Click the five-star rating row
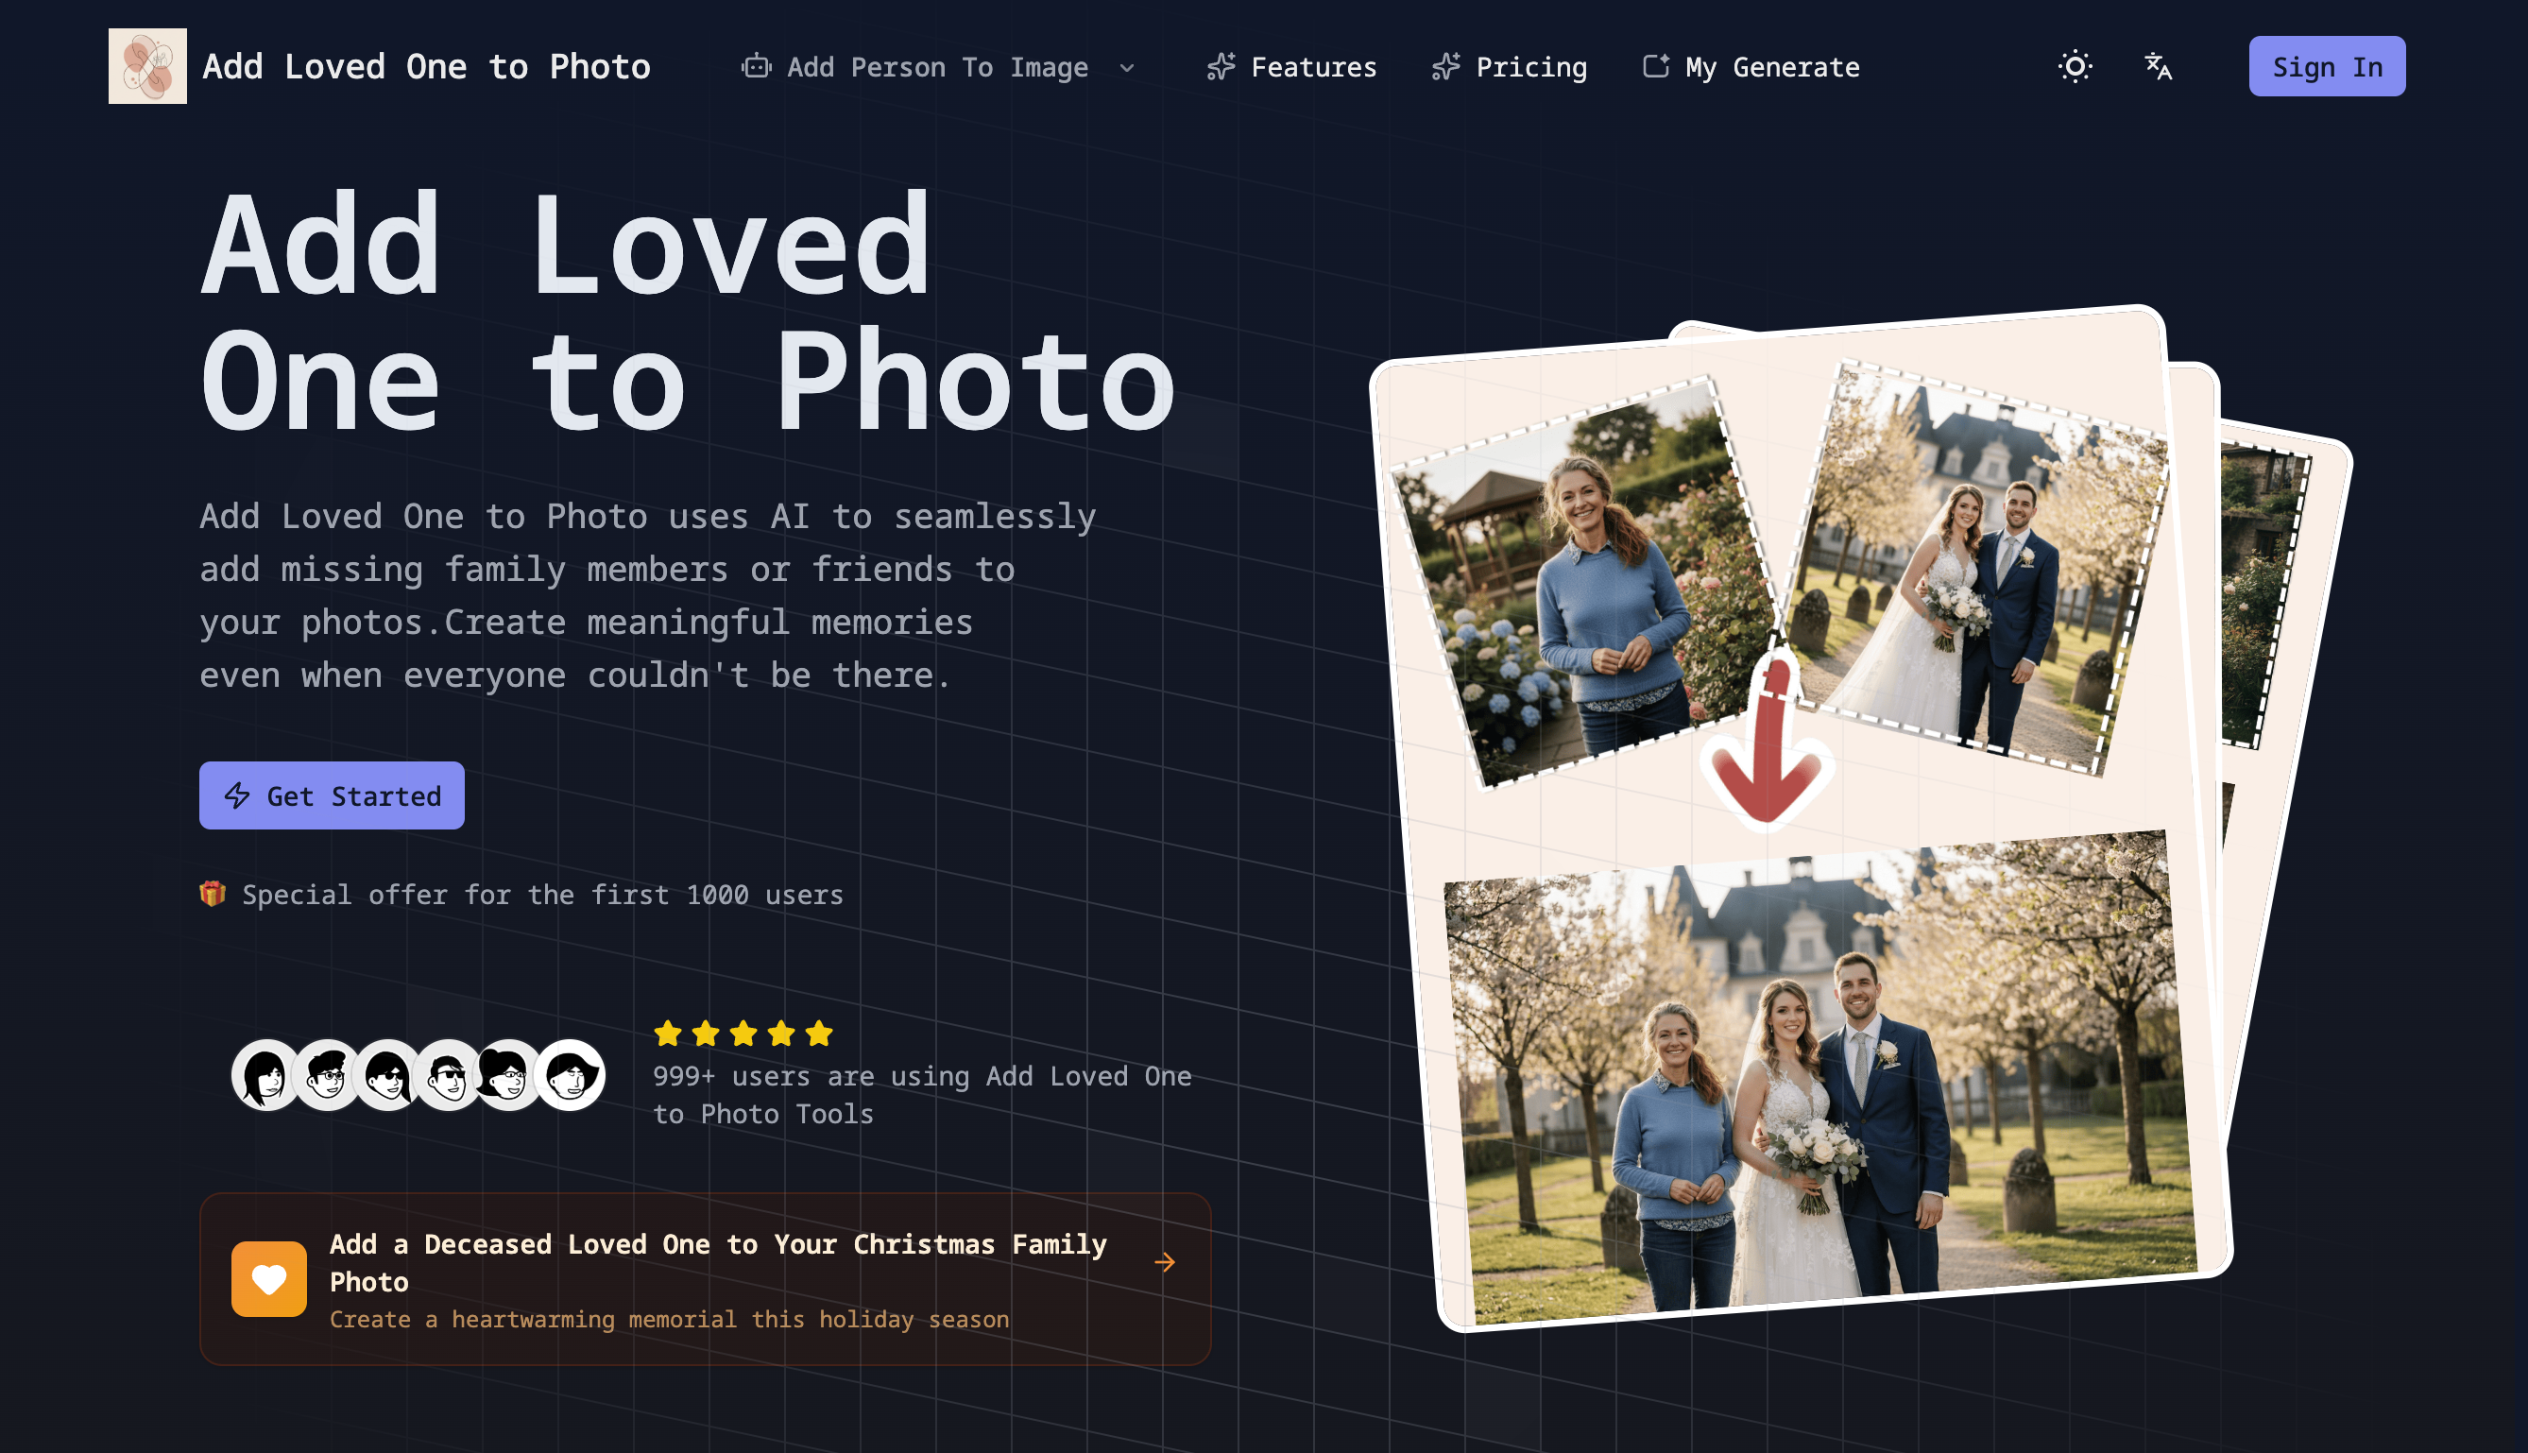The width and height of the screenshot is (2528, 1453). tap(743, 1034)
